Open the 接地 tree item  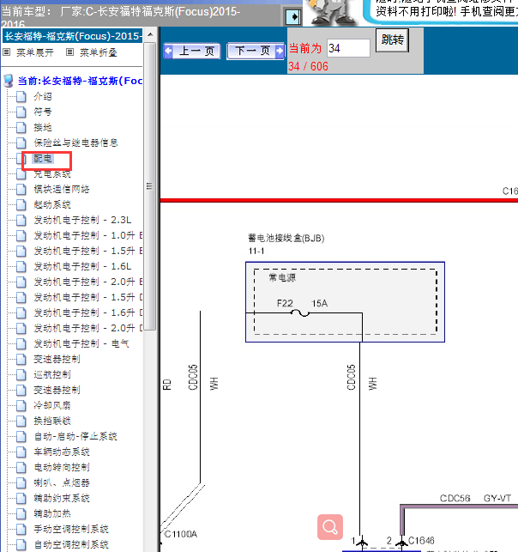(x=43, y=127)
